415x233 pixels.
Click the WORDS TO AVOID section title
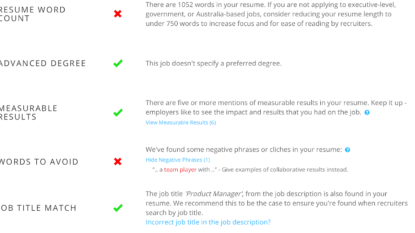click(39, 162)
